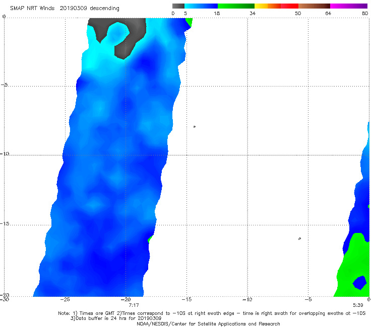Click the yellow-orange segment of the color bar

(267, 6)
